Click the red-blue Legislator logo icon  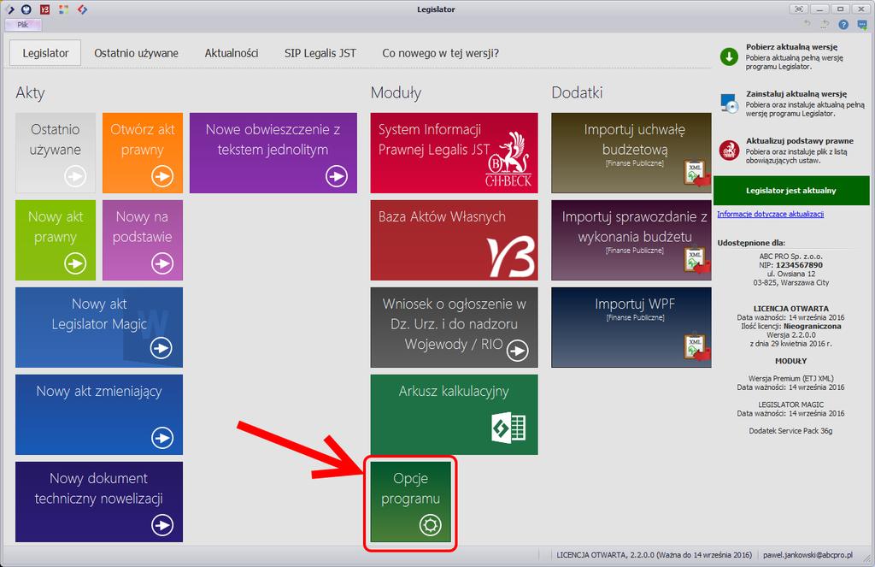coord(83,9)
